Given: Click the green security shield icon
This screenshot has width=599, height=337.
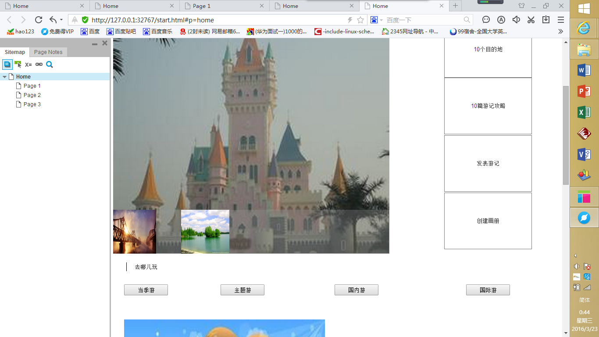Looking at the screenshot, I should point(85,20).
